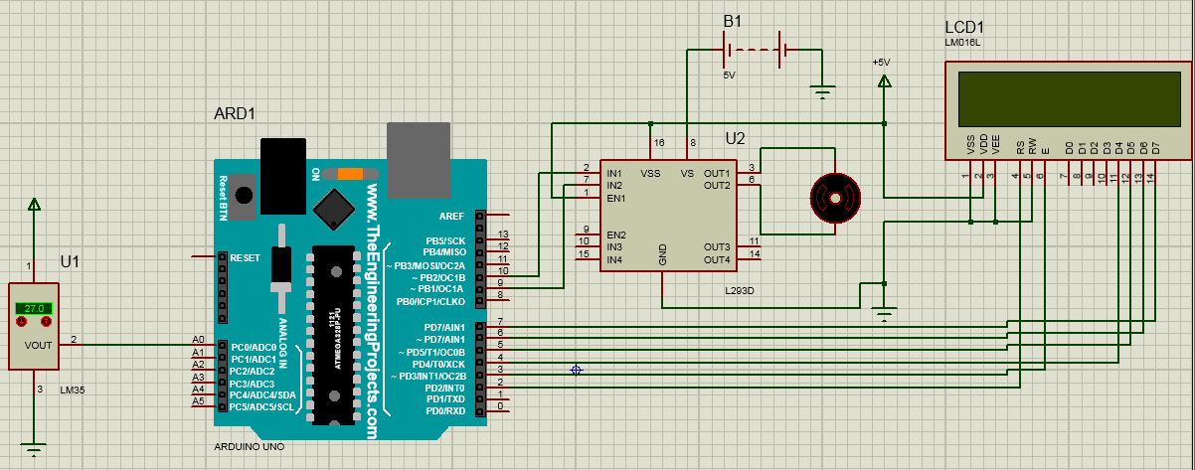The width and height of the screenshot is (1195, 470).
Task: Select the www.TheEngineeringProjects.com text on Arduino
Action: coord(373,310)
